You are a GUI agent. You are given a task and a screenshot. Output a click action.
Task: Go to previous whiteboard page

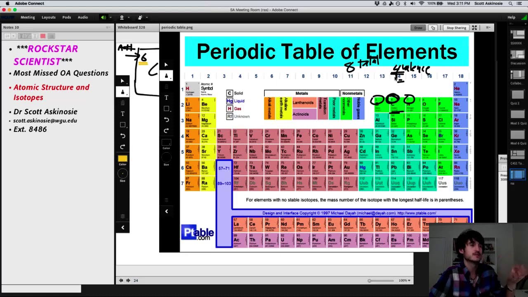[121, 280]
